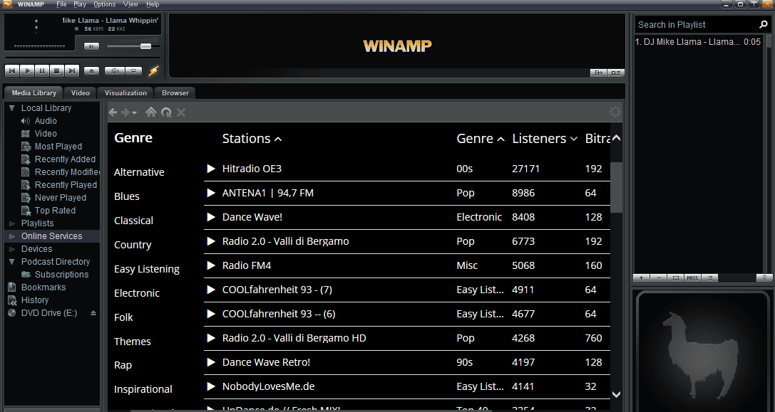
Task: Click the Eject open file button
Action: [91, 71]
